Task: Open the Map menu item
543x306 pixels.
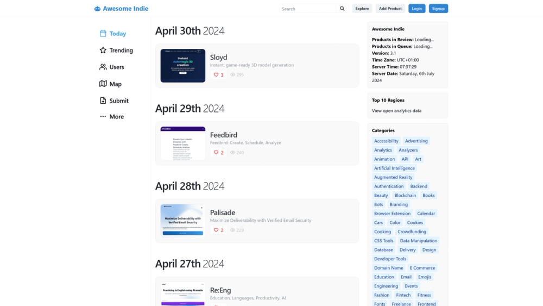Action: (110, 84)
